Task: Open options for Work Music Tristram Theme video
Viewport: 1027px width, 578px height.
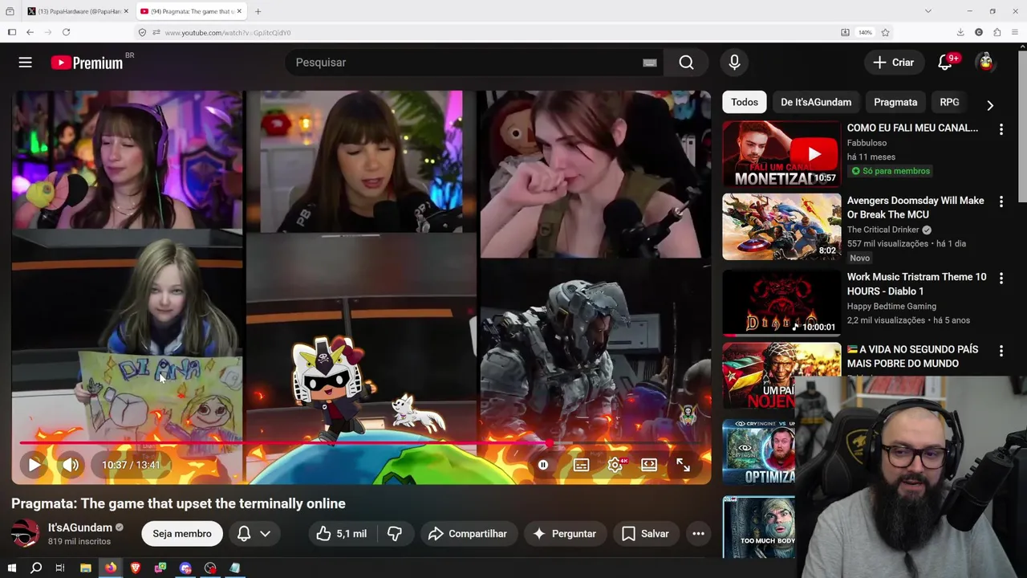Action: [1001, 279]
